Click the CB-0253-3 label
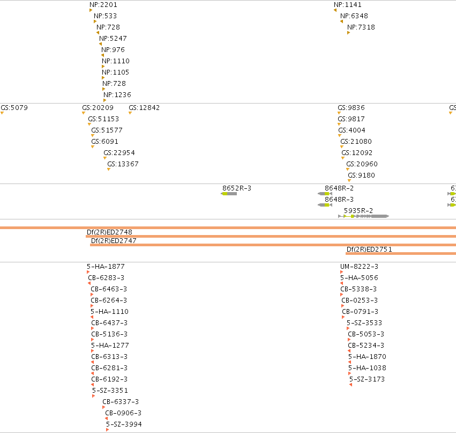This screenshot has height=433, width=456. point(360,300)
